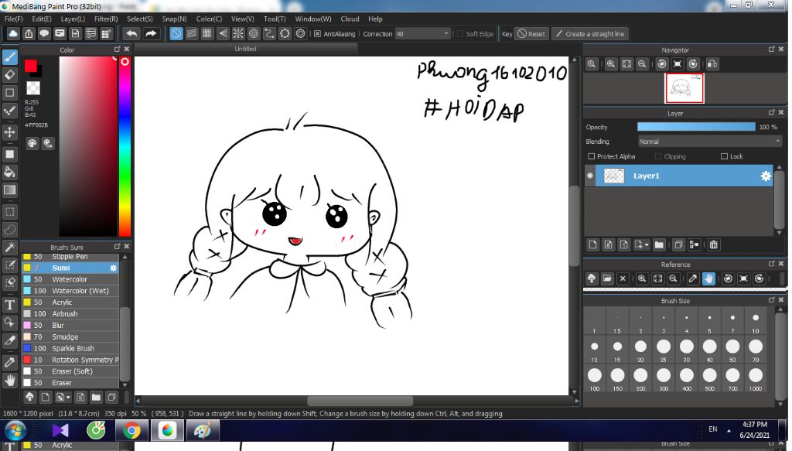Delete layer with trash icon

(x=713, y=245)
